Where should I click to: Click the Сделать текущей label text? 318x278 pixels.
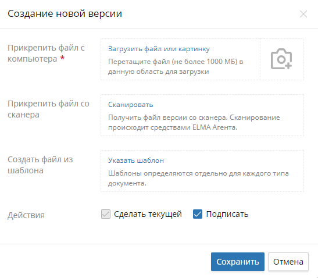pyautogui.click(x=148, y=214)
